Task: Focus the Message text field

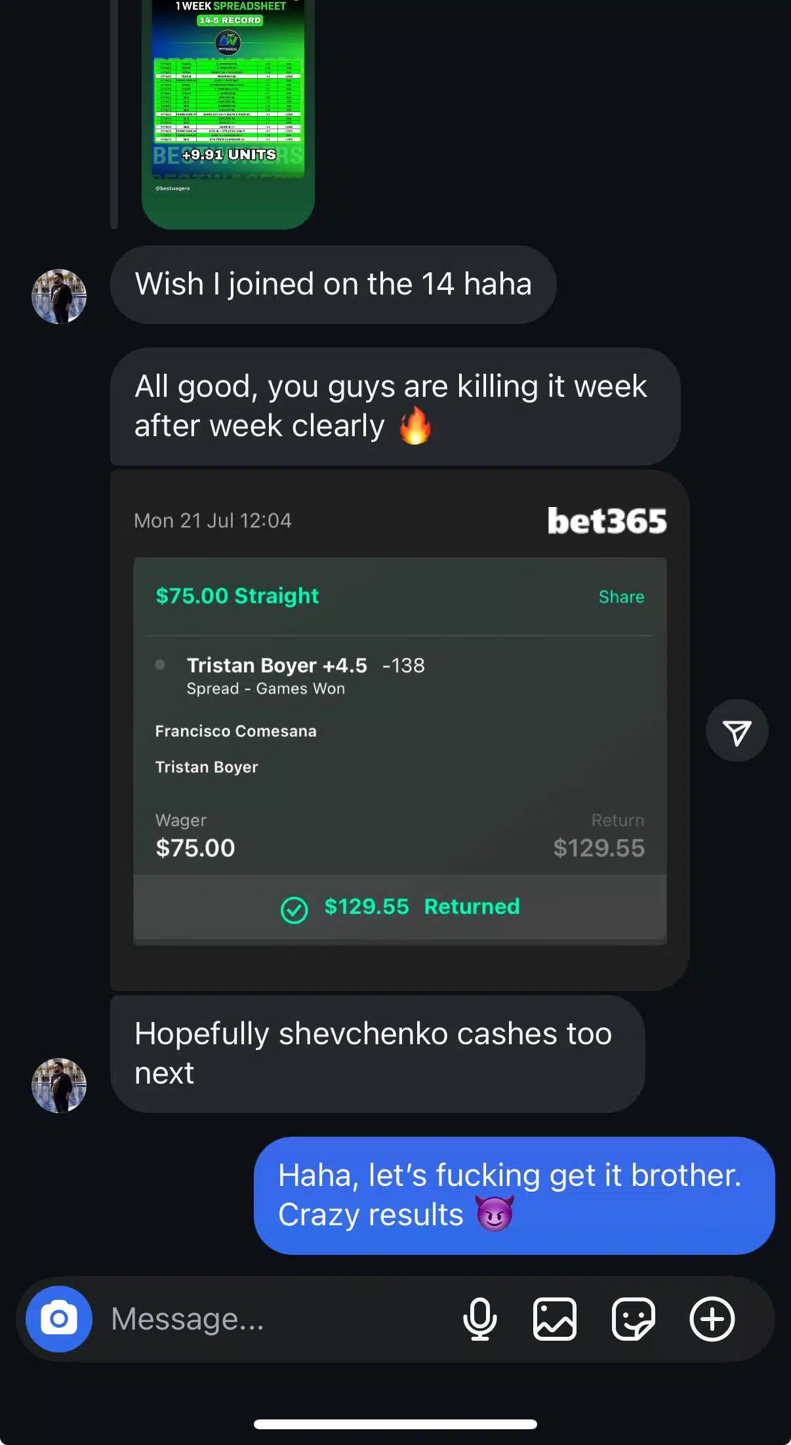Action: click(x=275, y=1318)
